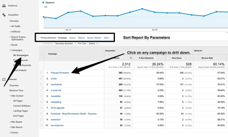Click the Bounce Rate column header
Viewport: 228px width, 137px height.
(x=207, y=58)
